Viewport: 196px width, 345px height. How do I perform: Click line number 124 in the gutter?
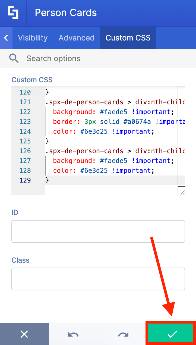click(25, 131)
